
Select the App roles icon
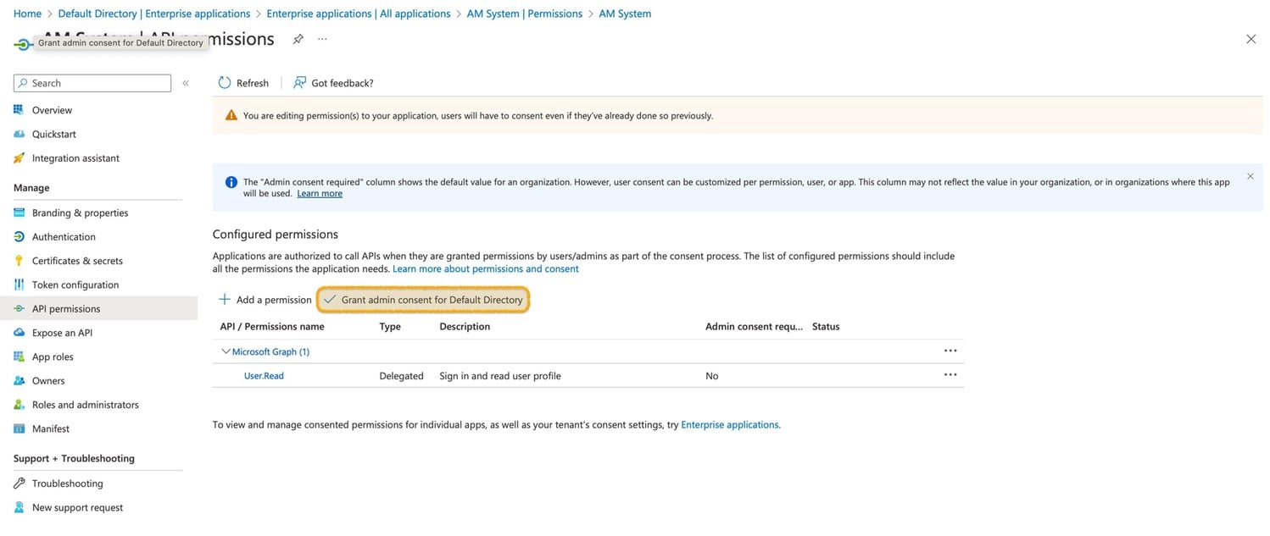(x=18, y=356)
